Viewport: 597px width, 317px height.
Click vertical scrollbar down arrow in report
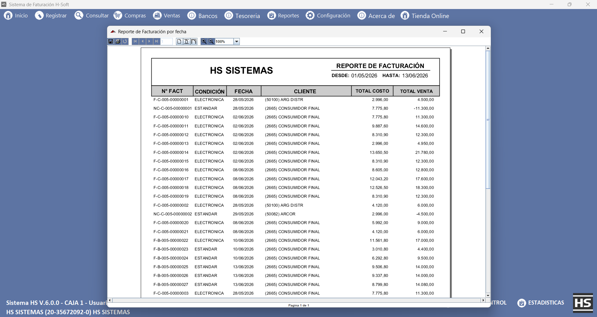tap(488, 296)
